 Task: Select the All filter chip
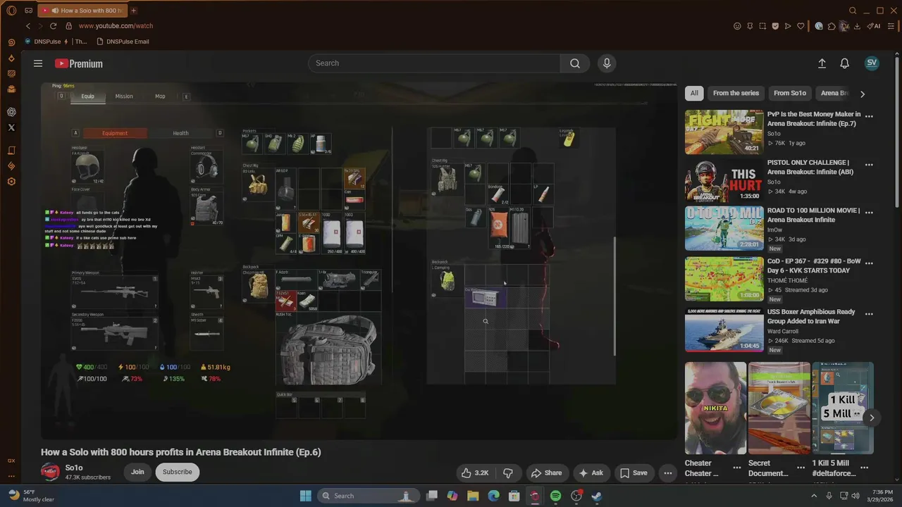tap(694, 93)
